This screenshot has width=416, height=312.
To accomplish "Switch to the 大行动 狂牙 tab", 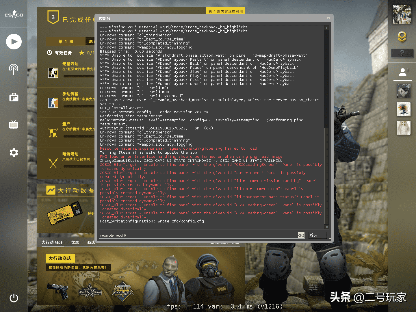I will 52,242.
